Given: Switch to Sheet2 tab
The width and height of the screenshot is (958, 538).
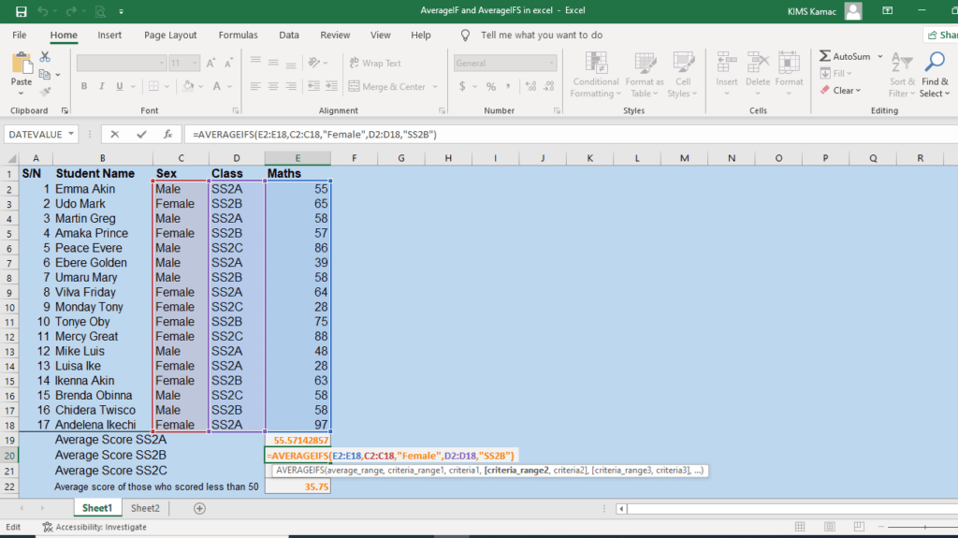Looking at the screenshot, I should (145, 508).
